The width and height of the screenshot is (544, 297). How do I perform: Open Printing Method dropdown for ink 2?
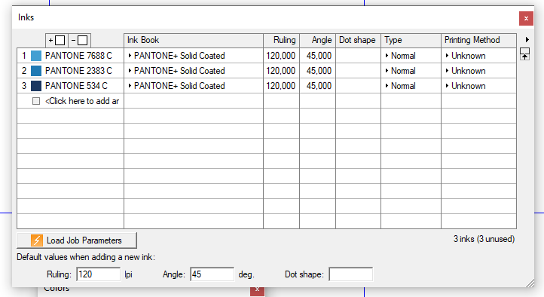[x=448, y=71]
